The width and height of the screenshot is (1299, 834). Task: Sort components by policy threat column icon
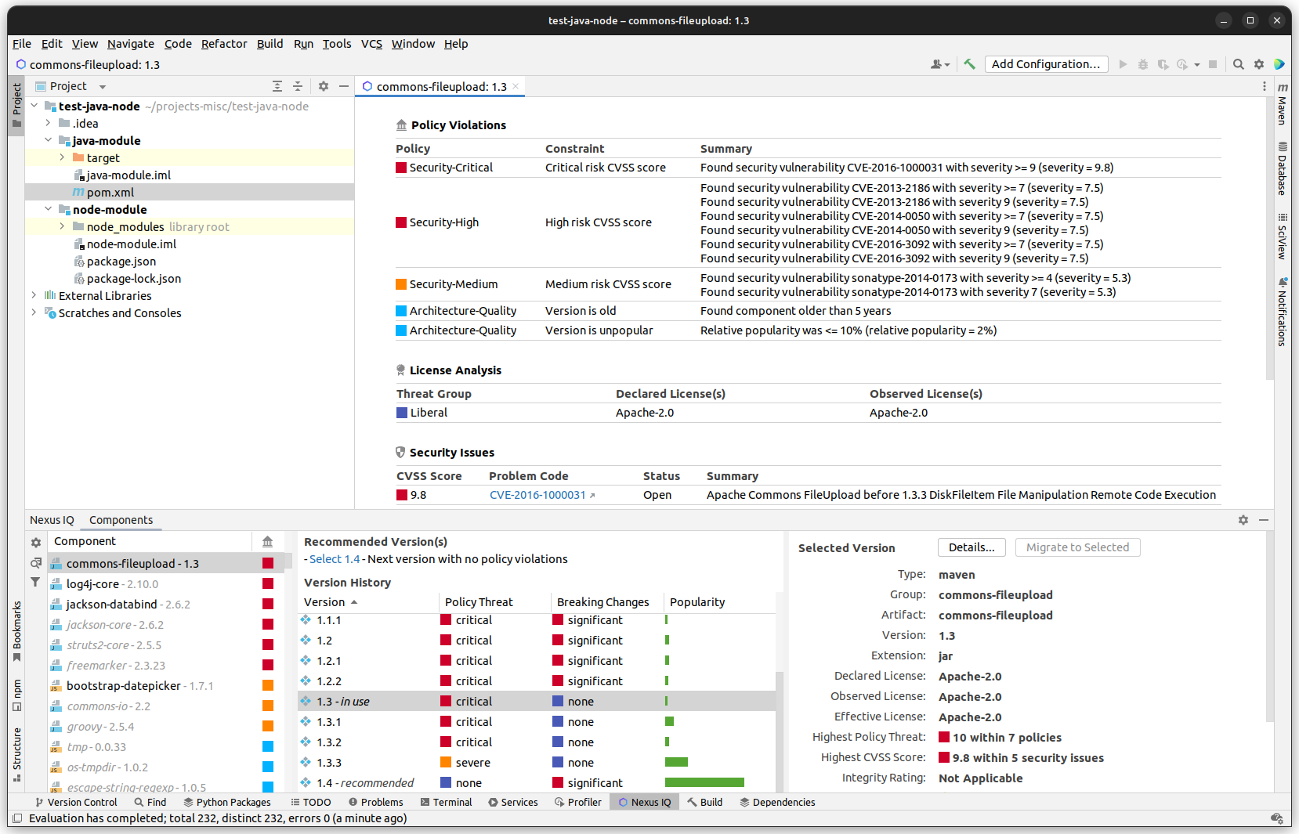point(267,542)
